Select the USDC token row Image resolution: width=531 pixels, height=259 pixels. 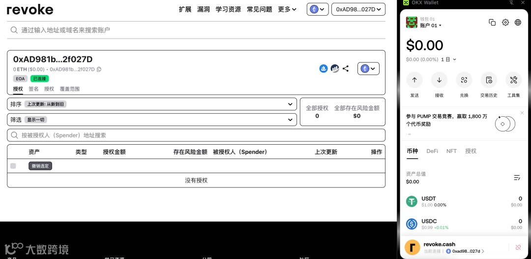click(x=464, y=224)
